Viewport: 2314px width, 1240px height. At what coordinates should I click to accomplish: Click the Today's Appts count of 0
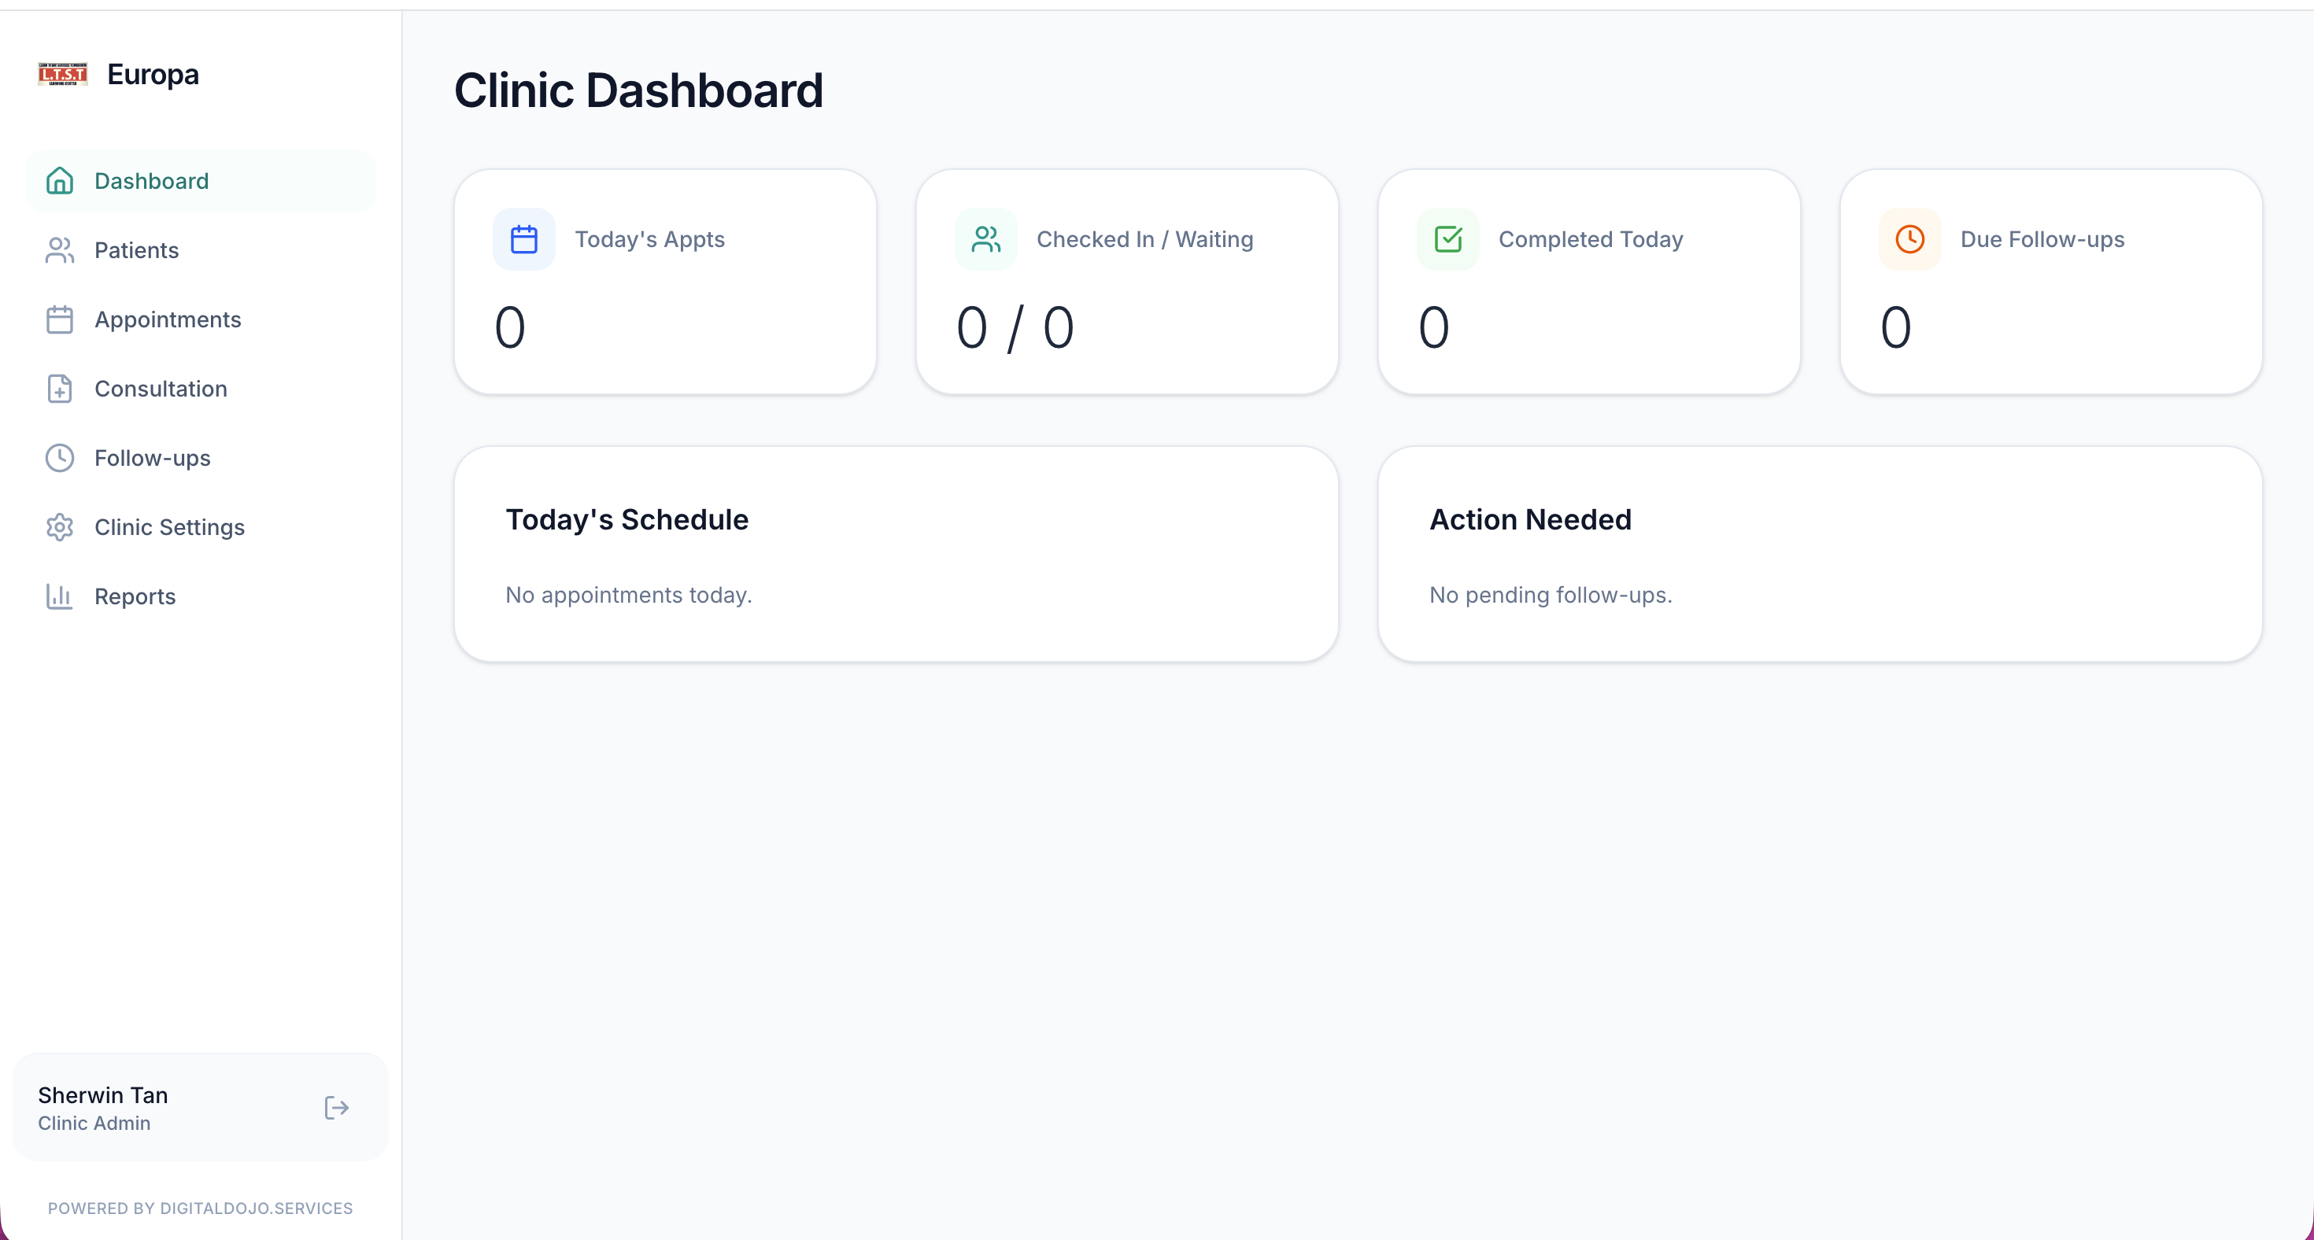[x=510, y=328]
